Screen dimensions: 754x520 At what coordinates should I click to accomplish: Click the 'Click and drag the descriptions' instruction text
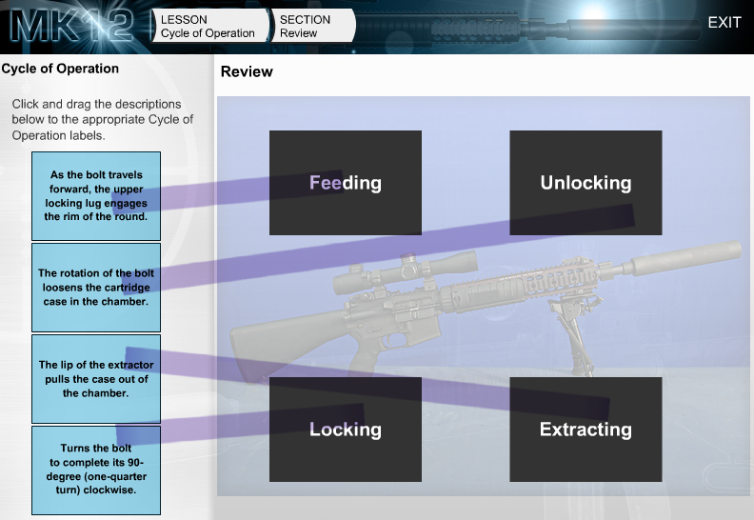coord(103,120)
